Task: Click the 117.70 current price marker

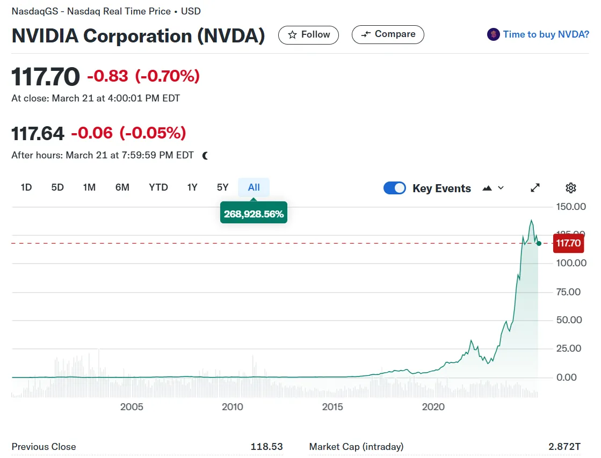Action: tap(568, 243)
